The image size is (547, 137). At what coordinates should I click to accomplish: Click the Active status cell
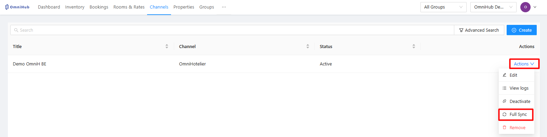[x=326, y=64]
